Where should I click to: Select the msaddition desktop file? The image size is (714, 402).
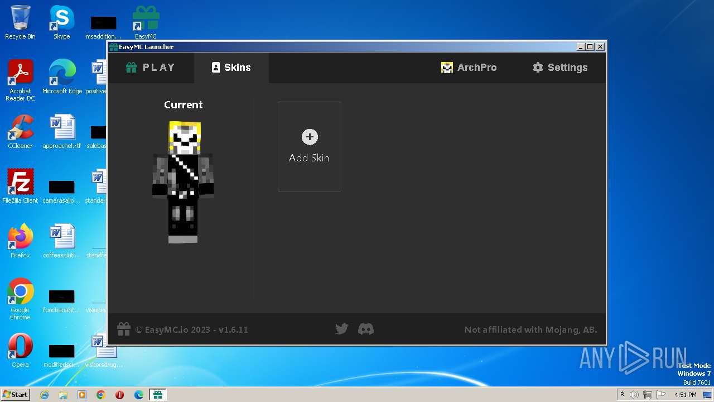[103, 26]
